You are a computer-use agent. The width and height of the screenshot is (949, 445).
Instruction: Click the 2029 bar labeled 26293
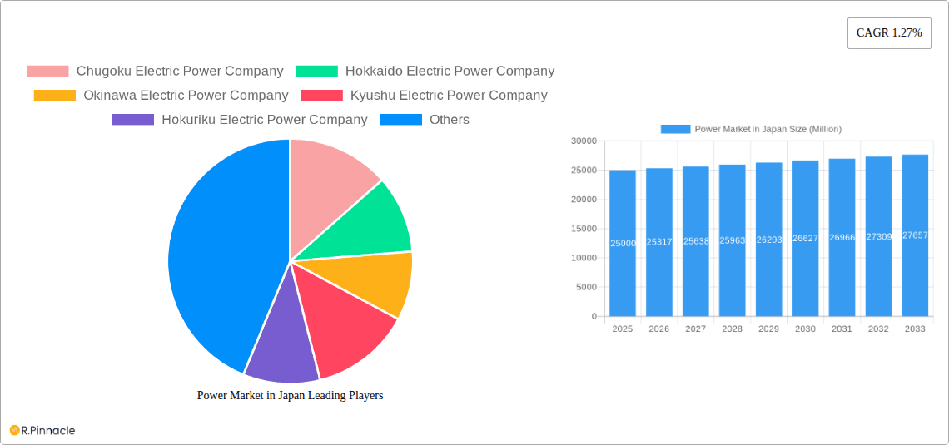pos(768,240)
